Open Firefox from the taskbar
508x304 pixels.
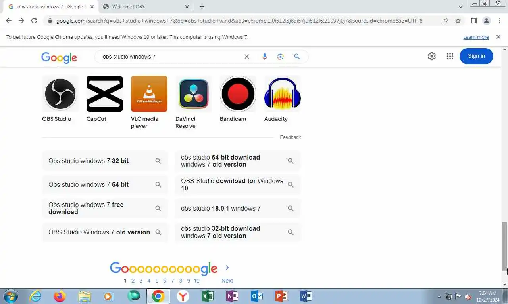(x=60, y=296)
